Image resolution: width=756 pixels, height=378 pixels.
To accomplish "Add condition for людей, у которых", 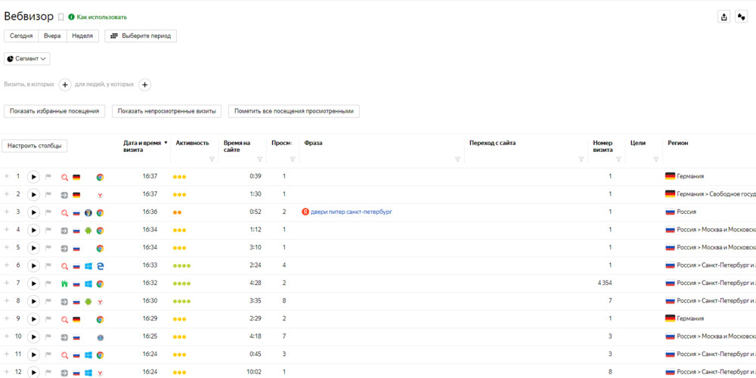I will (x=144, y=85).
